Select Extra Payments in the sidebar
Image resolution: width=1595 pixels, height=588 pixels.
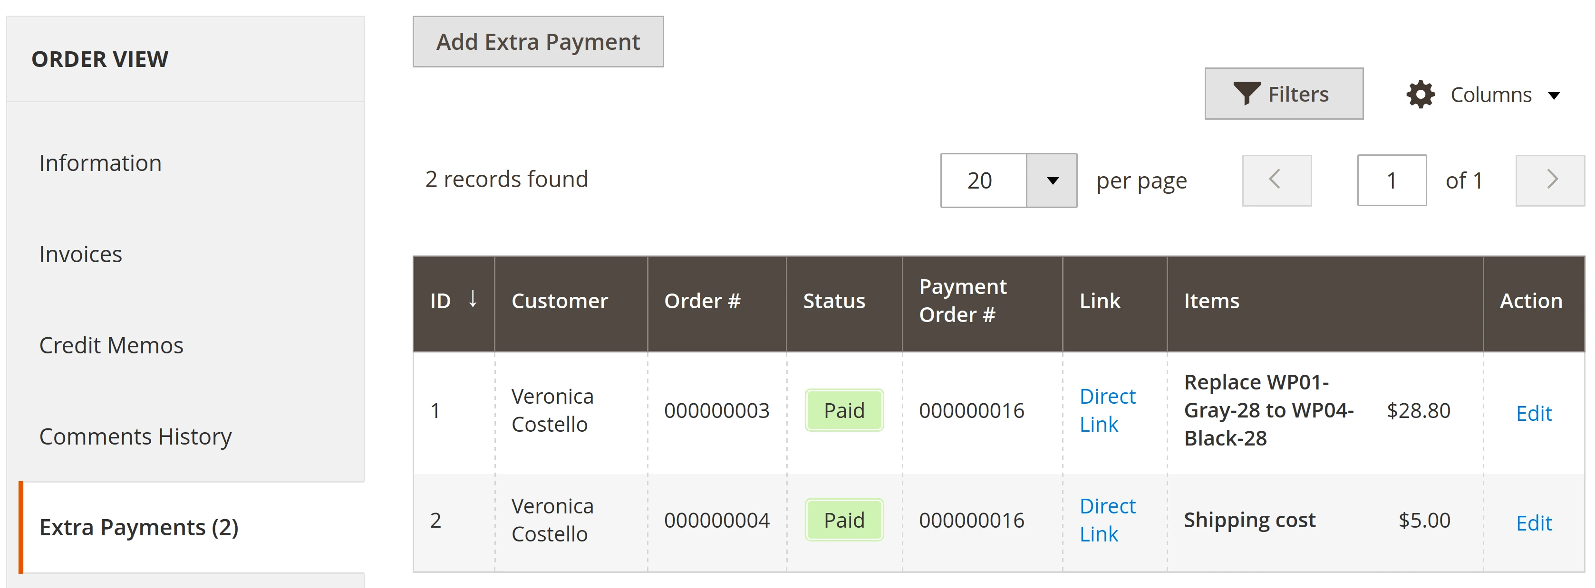[139, 527]
